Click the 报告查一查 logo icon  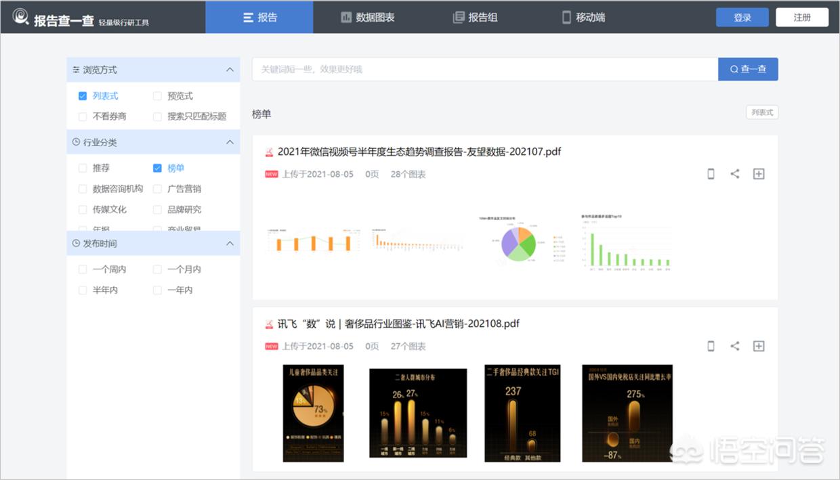21,16
